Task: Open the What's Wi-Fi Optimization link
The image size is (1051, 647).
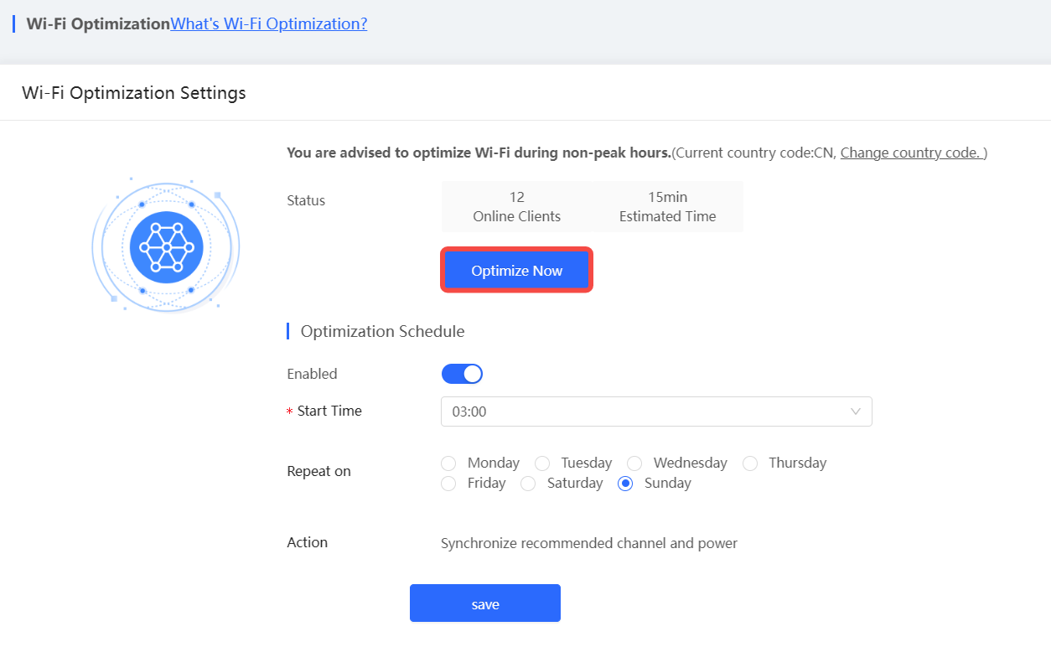Action: tap(267, 23)
